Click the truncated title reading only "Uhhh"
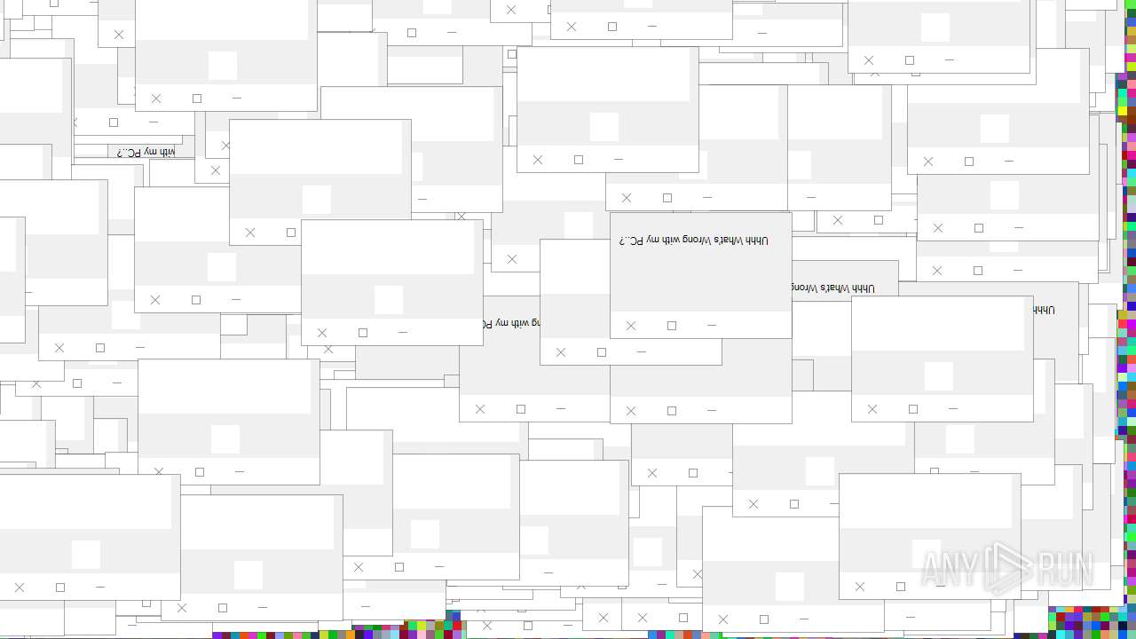The image size is (1136, 639). tap(1044, 311)
